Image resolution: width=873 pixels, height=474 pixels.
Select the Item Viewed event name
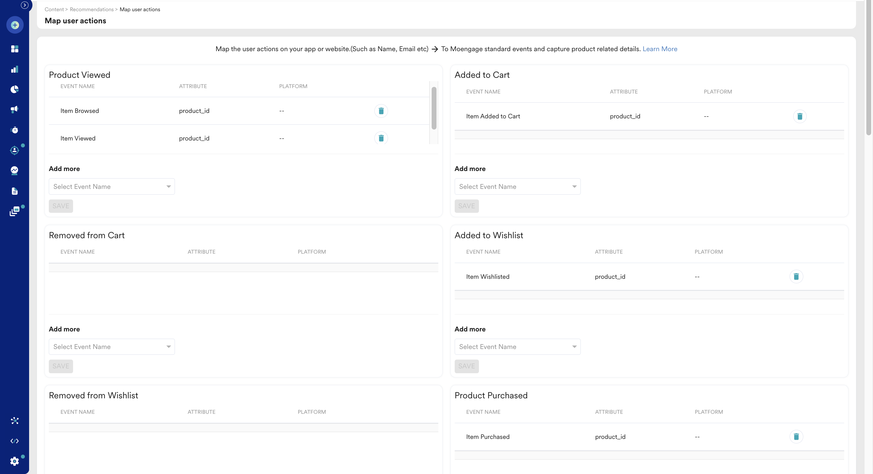tap(78, 138)
